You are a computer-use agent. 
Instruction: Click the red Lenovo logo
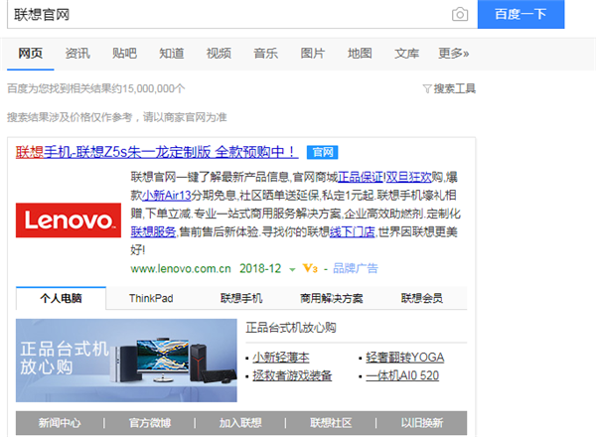68,218
